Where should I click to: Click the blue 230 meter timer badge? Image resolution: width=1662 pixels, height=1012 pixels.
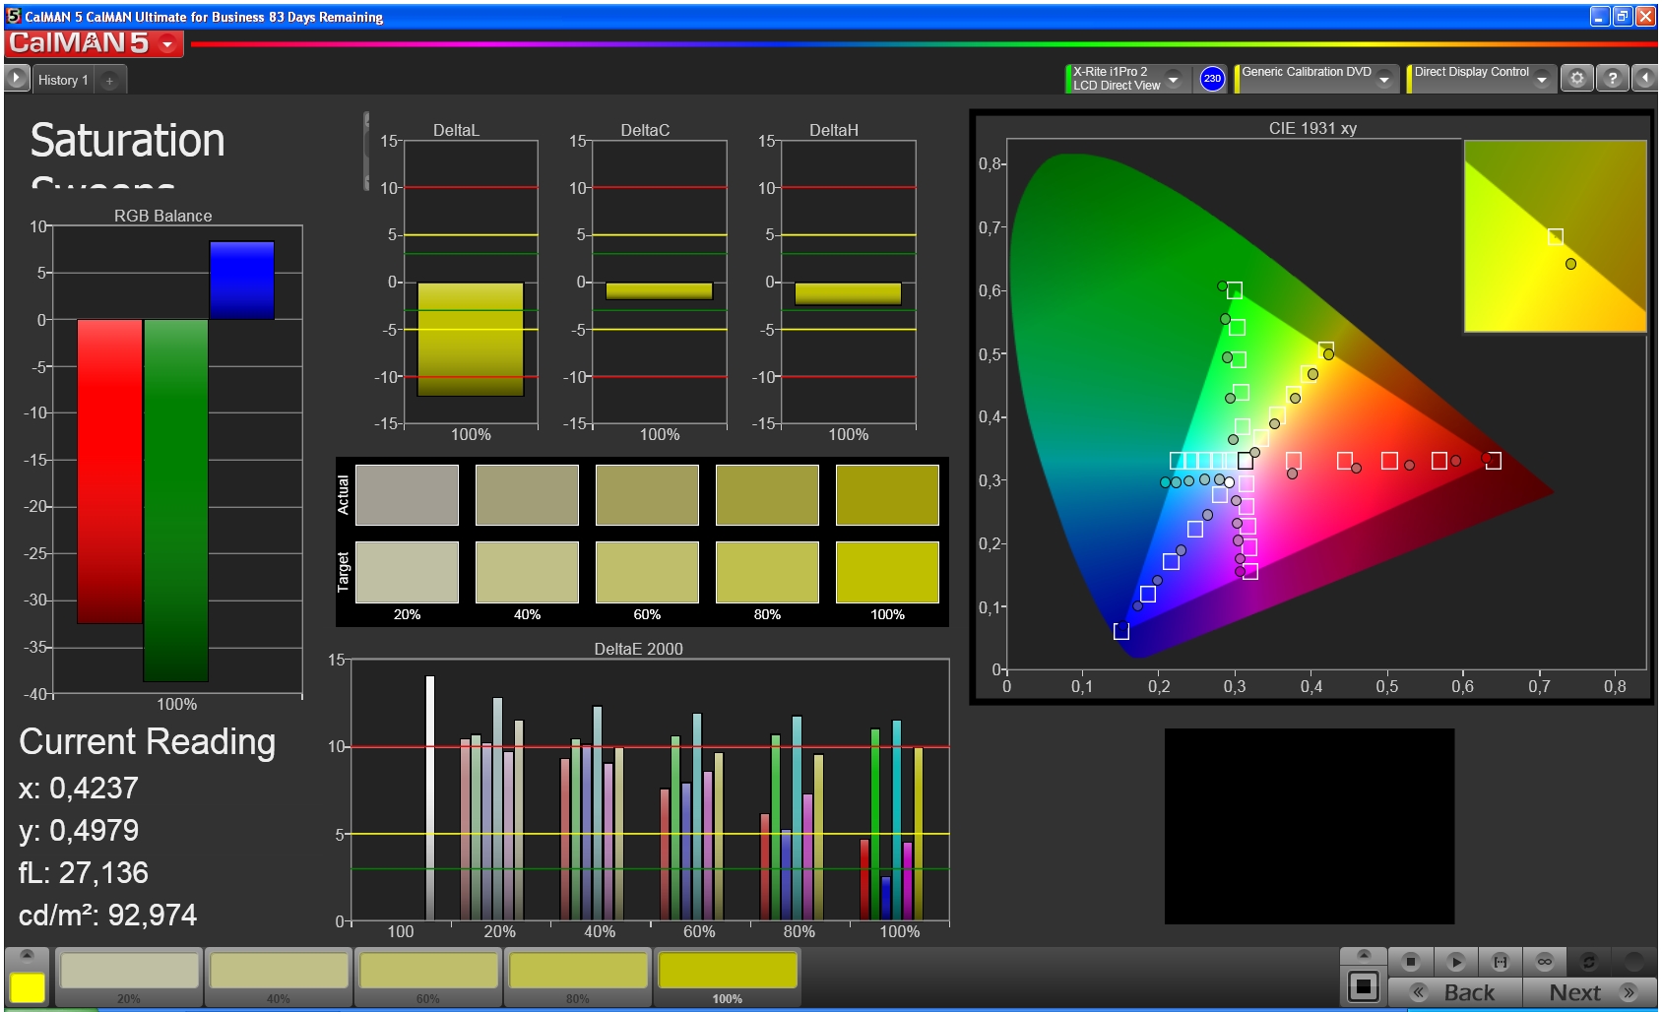point(1212,79)
